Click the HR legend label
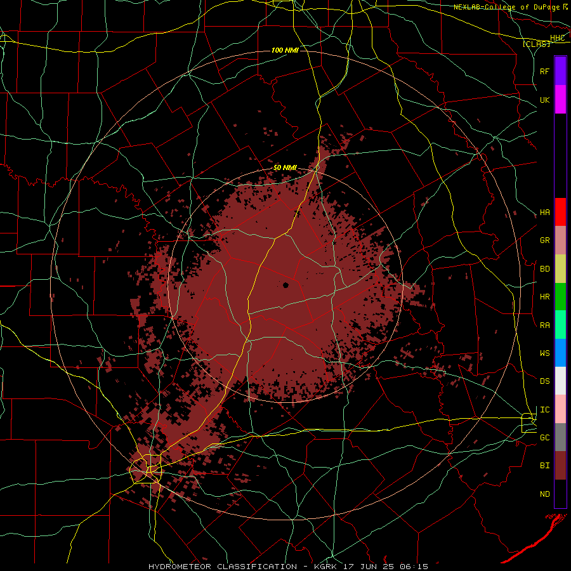This screenshot has width=571, height=571. coord(544,297)
